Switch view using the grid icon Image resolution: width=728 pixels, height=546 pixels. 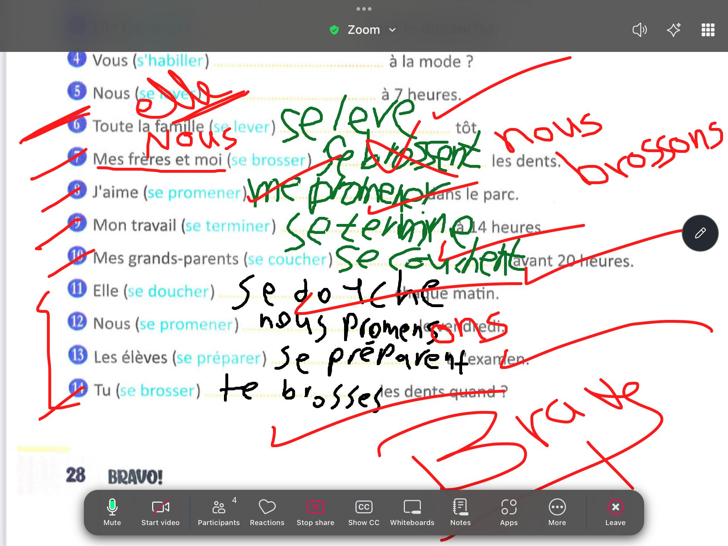point(708,30)
